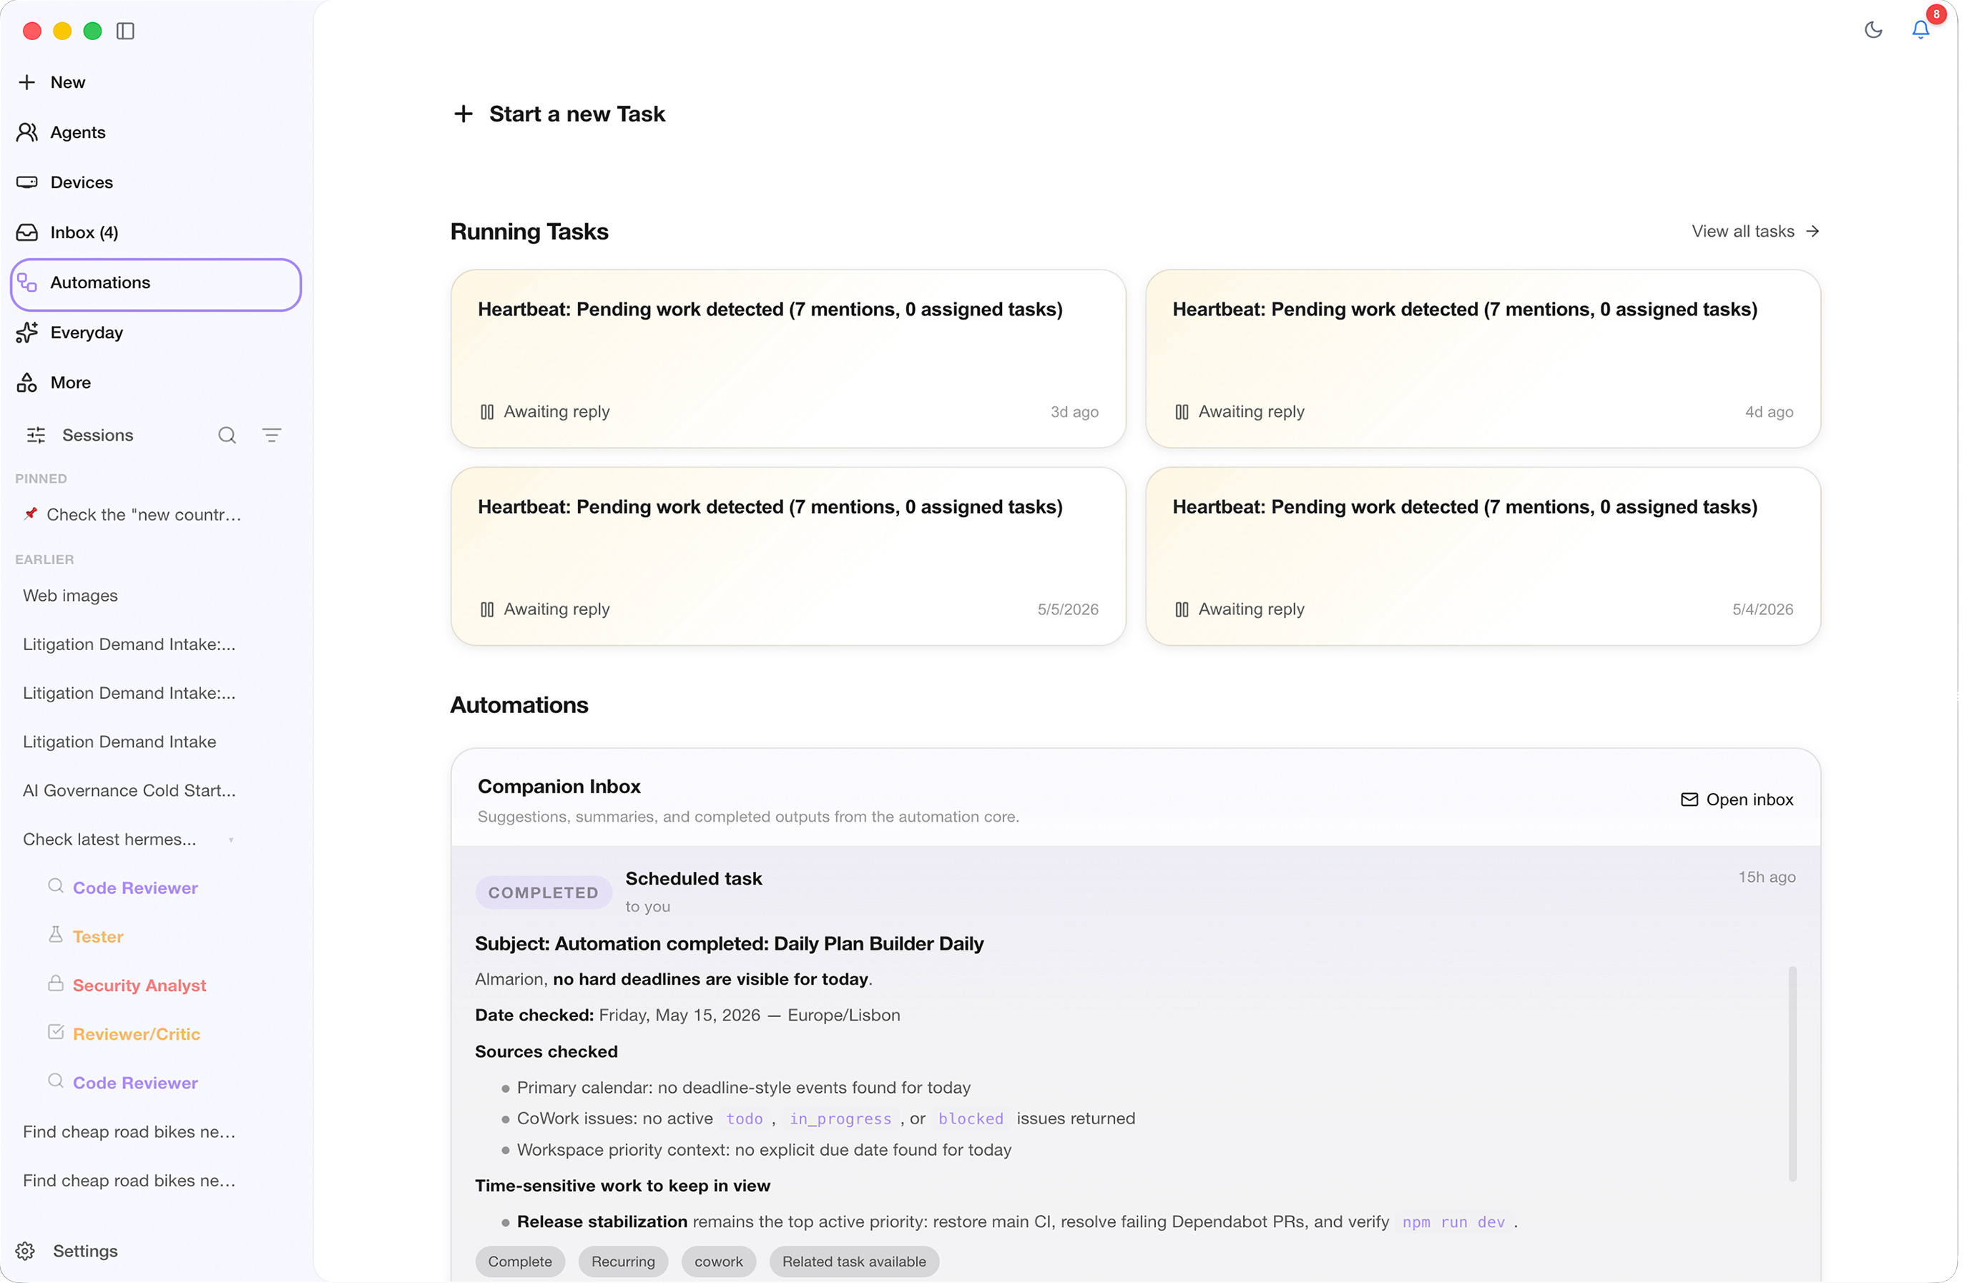Image resolution: width=1987 pixels, height=1283 pixels.
Task: Toggle the sidebar panel icon
Action: coord(125,31)
